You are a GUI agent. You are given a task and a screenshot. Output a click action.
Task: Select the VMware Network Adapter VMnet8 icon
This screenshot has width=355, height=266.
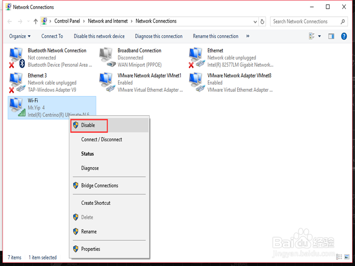197,82
